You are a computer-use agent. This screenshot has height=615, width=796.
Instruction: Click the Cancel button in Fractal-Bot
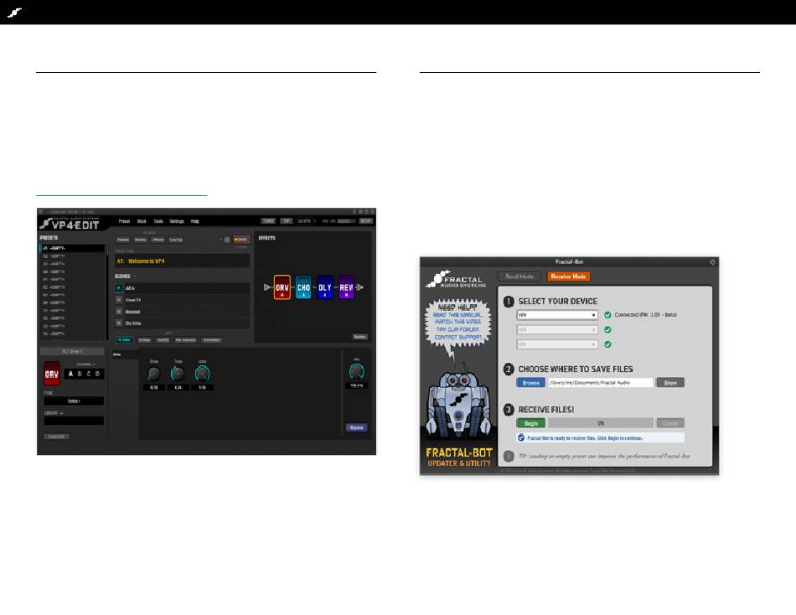(670, 423)
